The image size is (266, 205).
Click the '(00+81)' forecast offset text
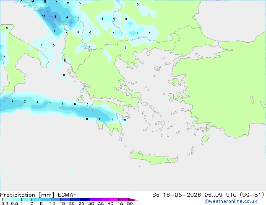tap(252, 195)
